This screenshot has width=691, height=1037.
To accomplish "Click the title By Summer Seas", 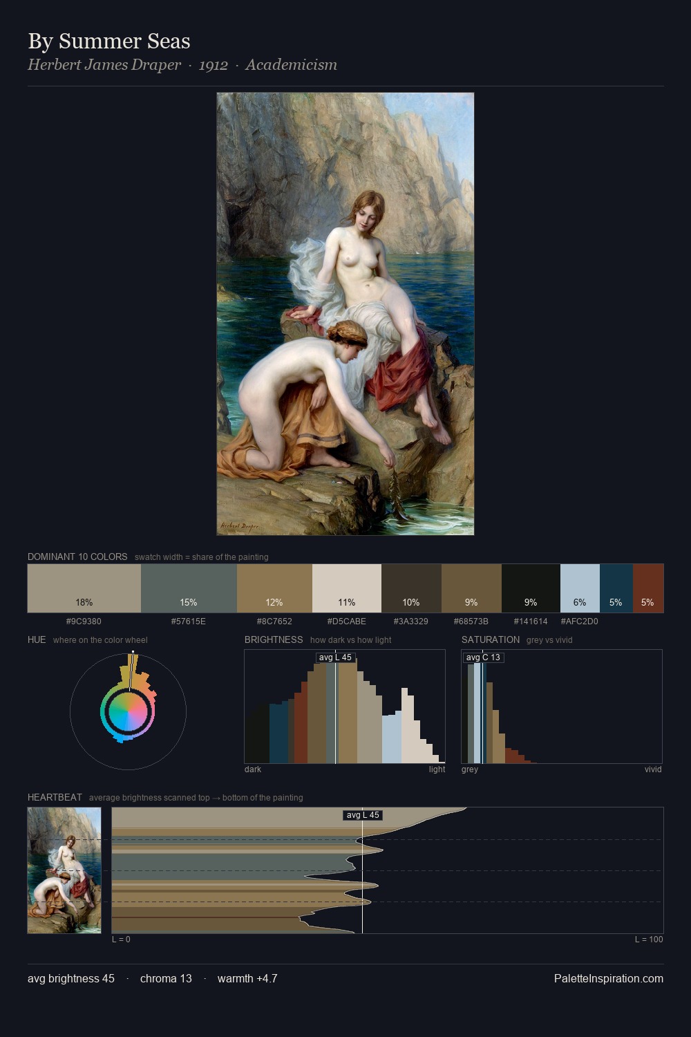I will click(109, 41).
